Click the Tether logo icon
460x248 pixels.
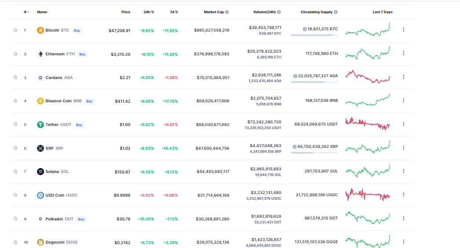[x=40, y=125]
